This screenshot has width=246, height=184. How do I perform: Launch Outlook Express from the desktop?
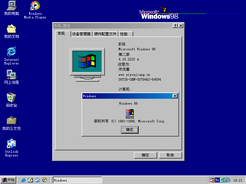(x=11, y=144)
